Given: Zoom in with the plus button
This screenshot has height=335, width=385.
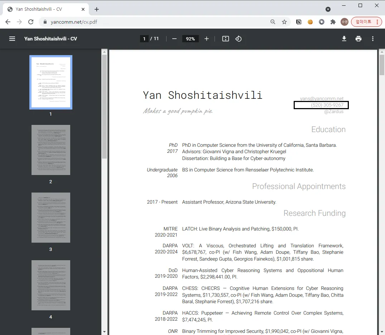Looking at the screenshot, I should point(207,39).
